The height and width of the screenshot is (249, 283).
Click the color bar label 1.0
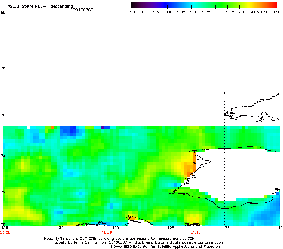276,12
